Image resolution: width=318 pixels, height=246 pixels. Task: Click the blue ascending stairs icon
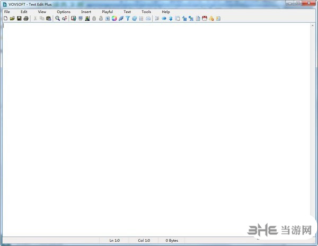click(184, 19)
